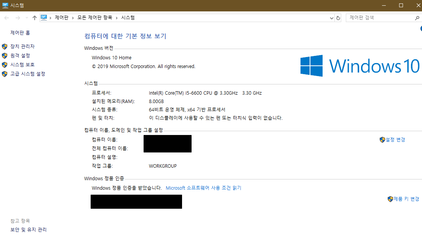Maximize the 시스템 window

[401, 5]
